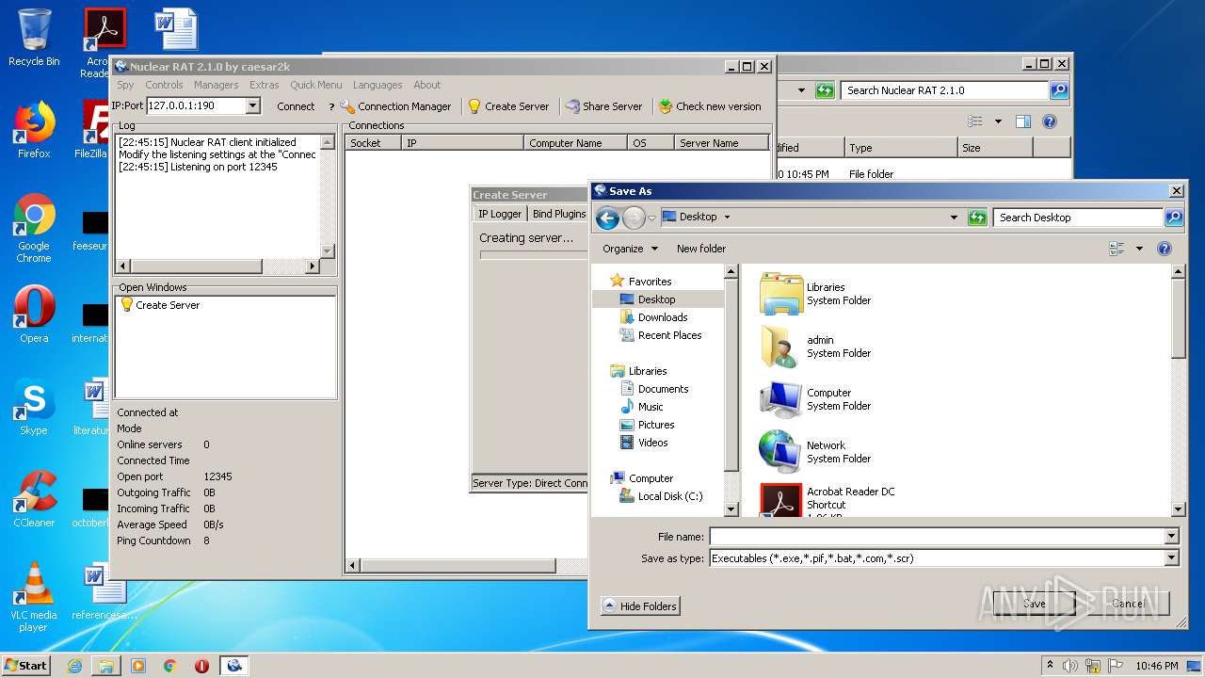Open the Managers menu
Image resolution: width=1205 pixels, height=678 pixels.
point(217,85)
